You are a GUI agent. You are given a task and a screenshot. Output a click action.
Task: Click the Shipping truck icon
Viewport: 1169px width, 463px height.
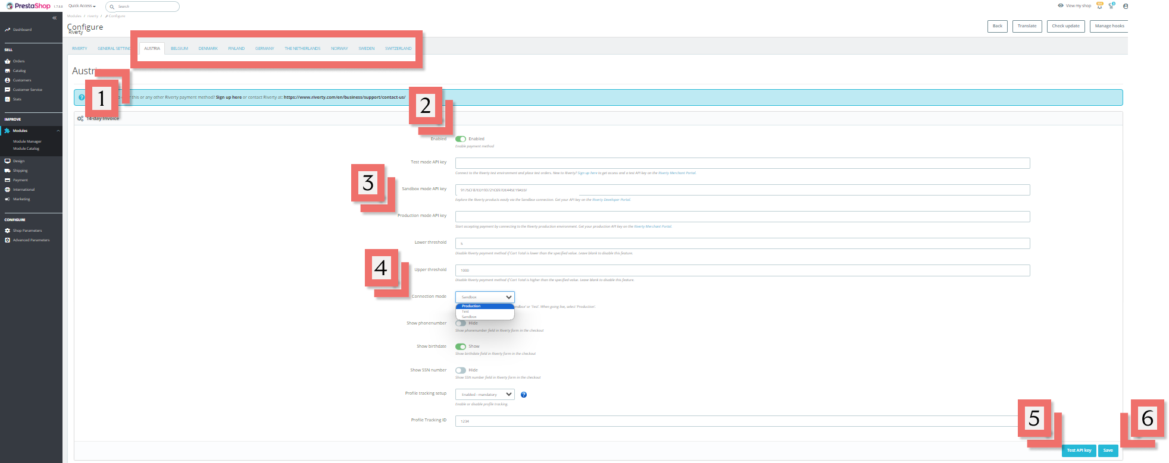(x=7, y=171)
